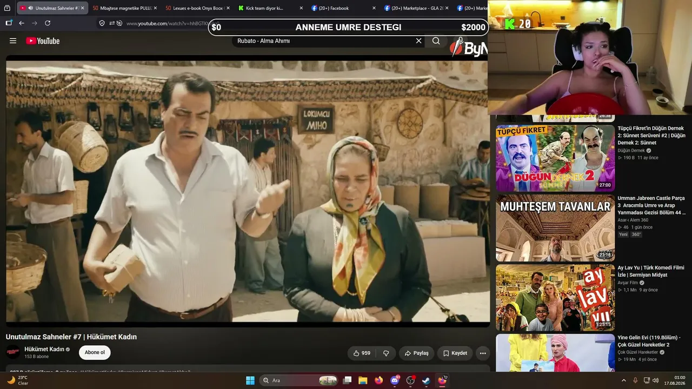Open Firefox from the taskbar
The width and height of the screenshot is (692, 389).
coord(378,380)
